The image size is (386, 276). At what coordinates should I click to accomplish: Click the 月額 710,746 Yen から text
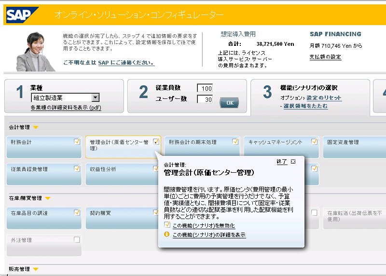coord(336,46)
